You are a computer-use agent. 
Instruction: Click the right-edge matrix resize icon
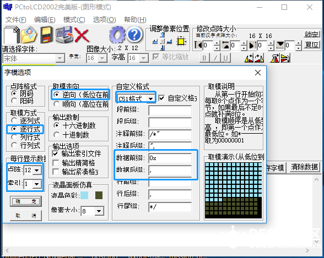pos(253,45)
